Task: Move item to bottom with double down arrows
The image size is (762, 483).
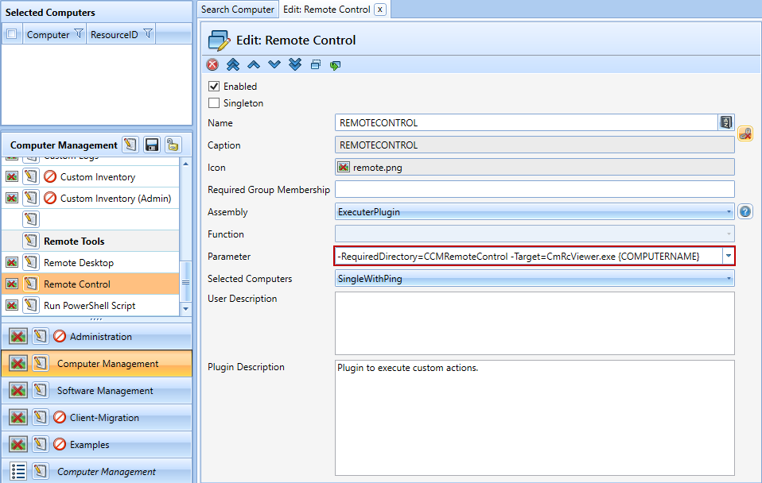Action: point(295,64)
